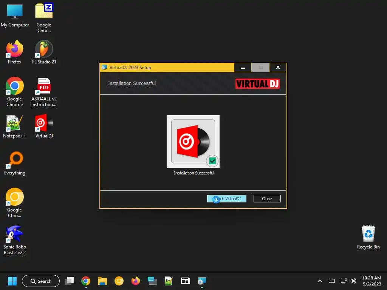
Task: Click the VirtualDJ installer logo image
Action: [x=193, y=142]
